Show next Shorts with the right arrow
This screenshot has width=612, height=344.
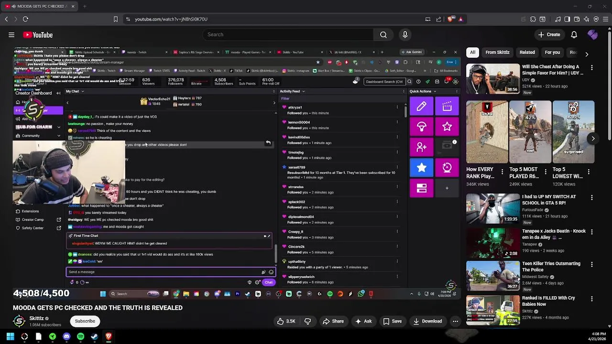(x=593, y=139)
